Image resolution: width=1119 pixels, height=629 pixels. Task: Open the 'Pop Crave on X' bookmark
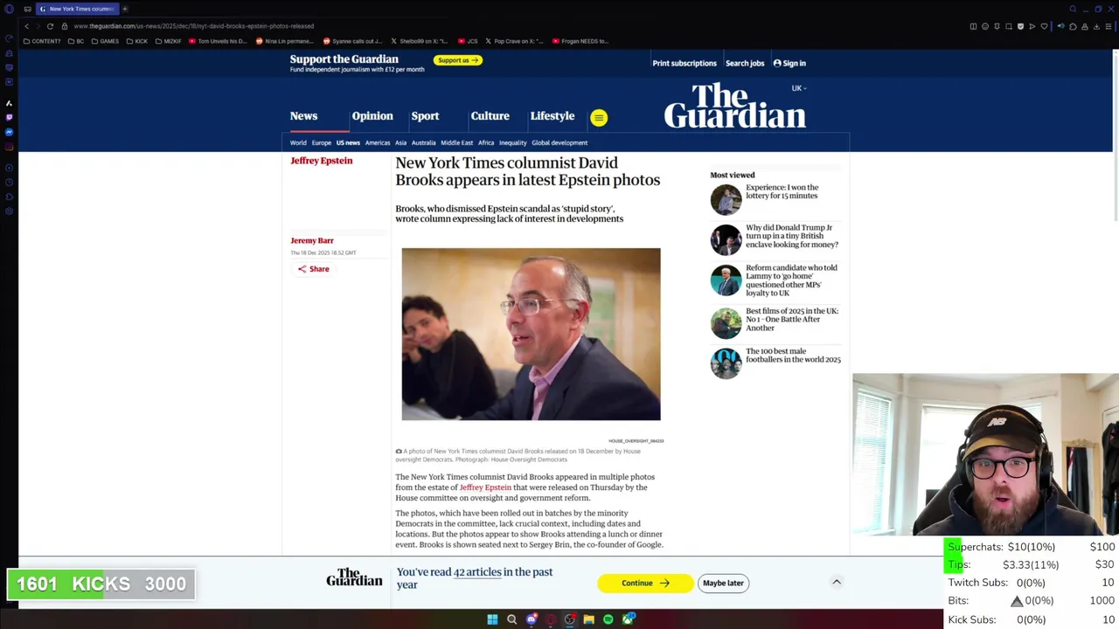coord(515,41)
